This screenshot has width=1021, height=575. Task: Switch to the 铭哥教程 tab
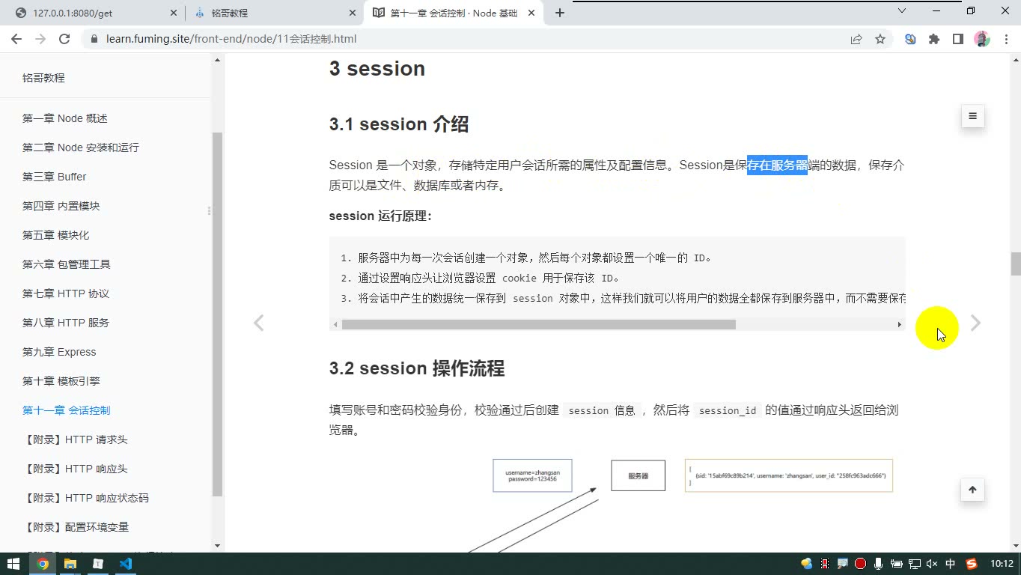tap(274, 13)
